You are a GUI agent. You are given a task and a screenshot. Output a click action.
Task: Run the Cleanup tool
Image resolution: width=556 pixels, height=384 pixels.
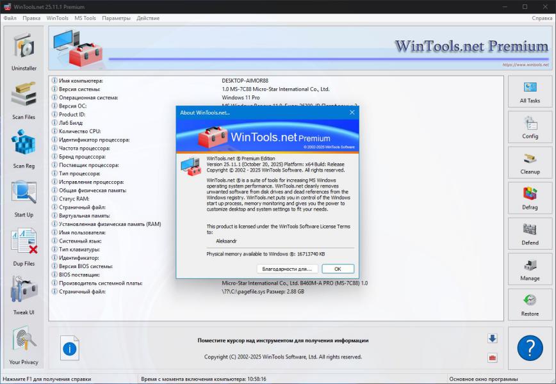[530, 163]
